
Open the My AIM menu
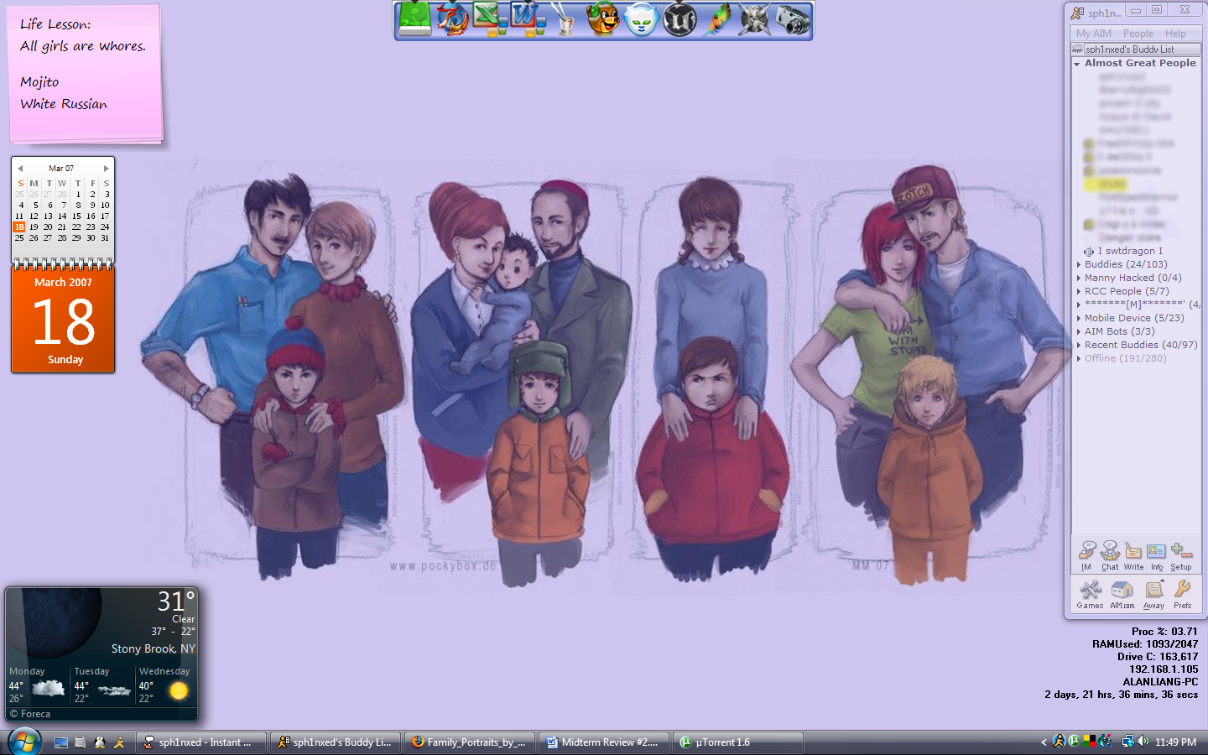tap(1093, 34)
